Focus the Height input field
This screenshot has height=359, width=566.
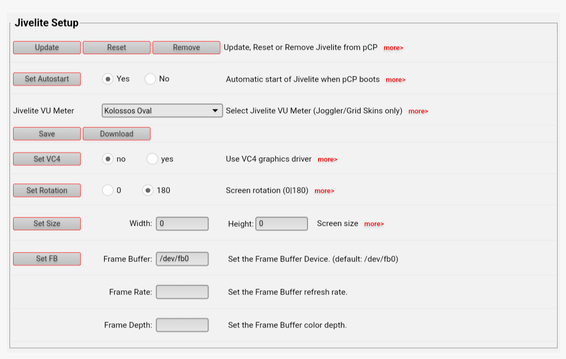click(281, 224)
